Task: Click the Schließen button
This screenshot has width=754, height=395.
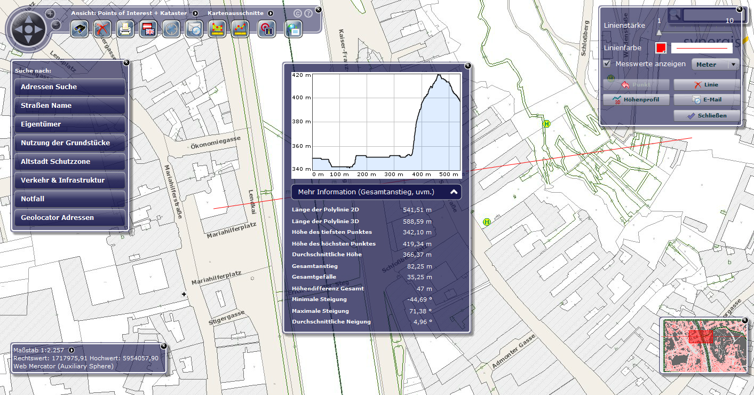Action: click(x=707, y=115)
